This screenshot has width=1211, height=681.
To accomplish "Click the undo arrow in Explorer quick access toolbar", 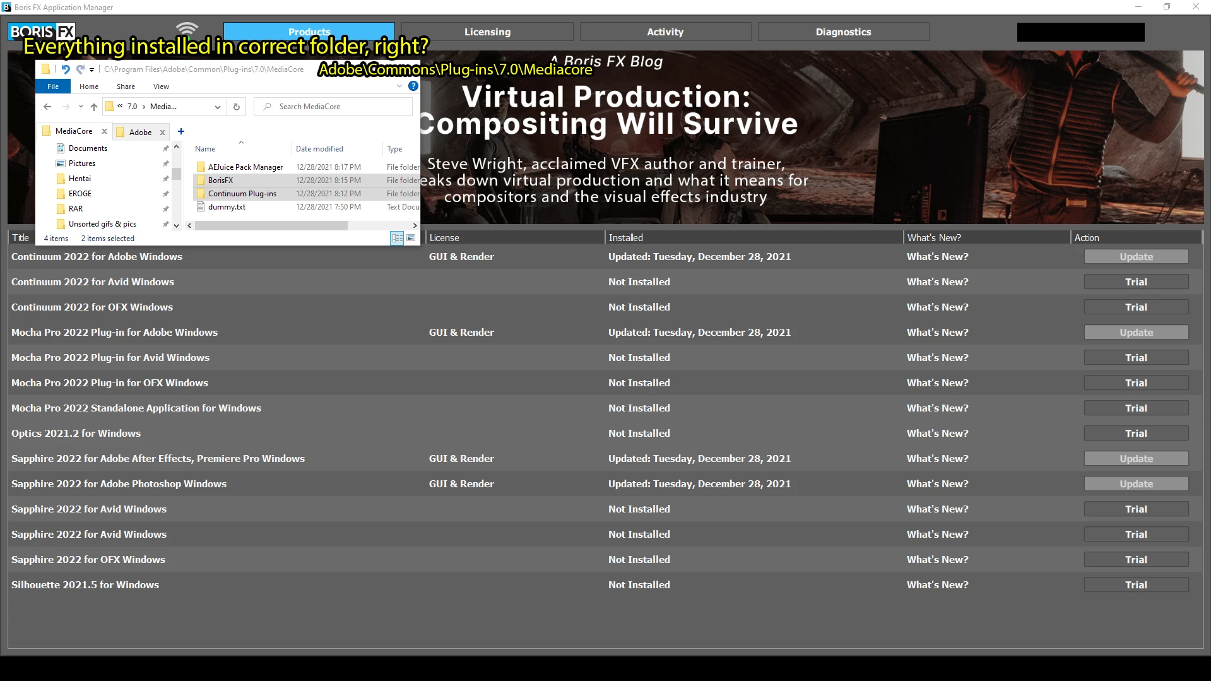I will [66, 69].
